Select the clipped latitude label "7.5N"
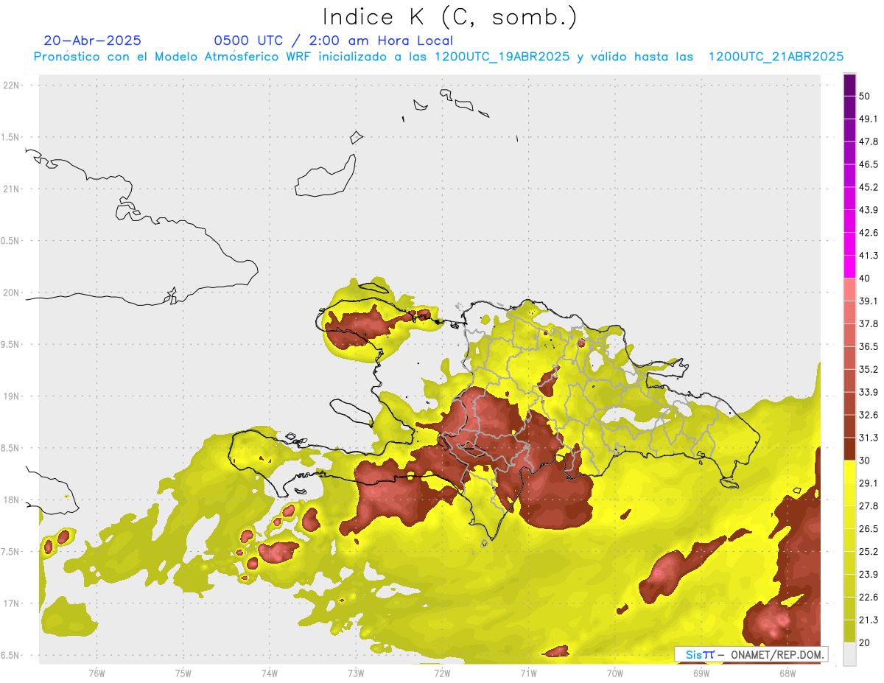Image resolution: width=884 pixels, height=683 pixels. tap(11, 551)
